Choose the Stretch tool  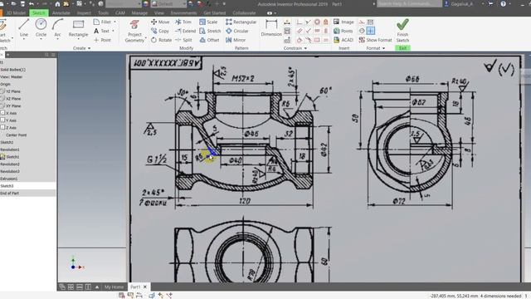pyautogui.click(x=210, y=31)
